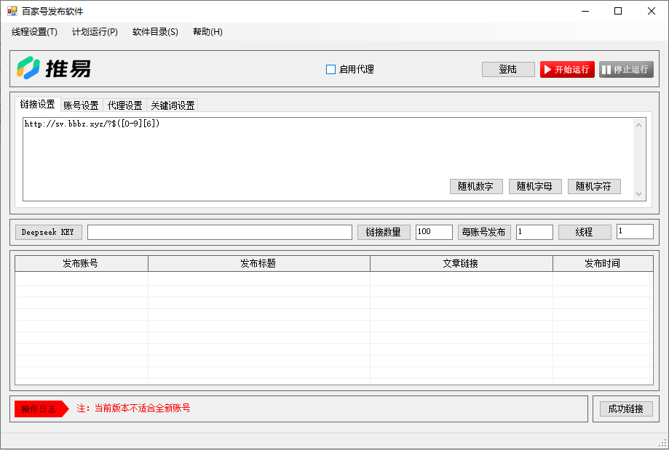Viewport: 669px width, 450px height.
Task: Click the 登陆 button
Action: [x=507, y=70]
